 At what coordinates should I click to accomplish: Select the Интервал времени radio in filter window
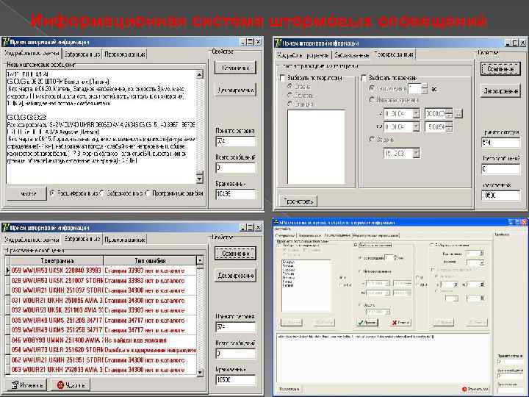point(372,100)
